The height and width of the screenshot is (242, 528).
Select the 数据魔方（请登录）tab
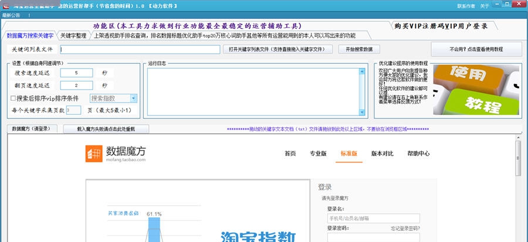(32, 129)
